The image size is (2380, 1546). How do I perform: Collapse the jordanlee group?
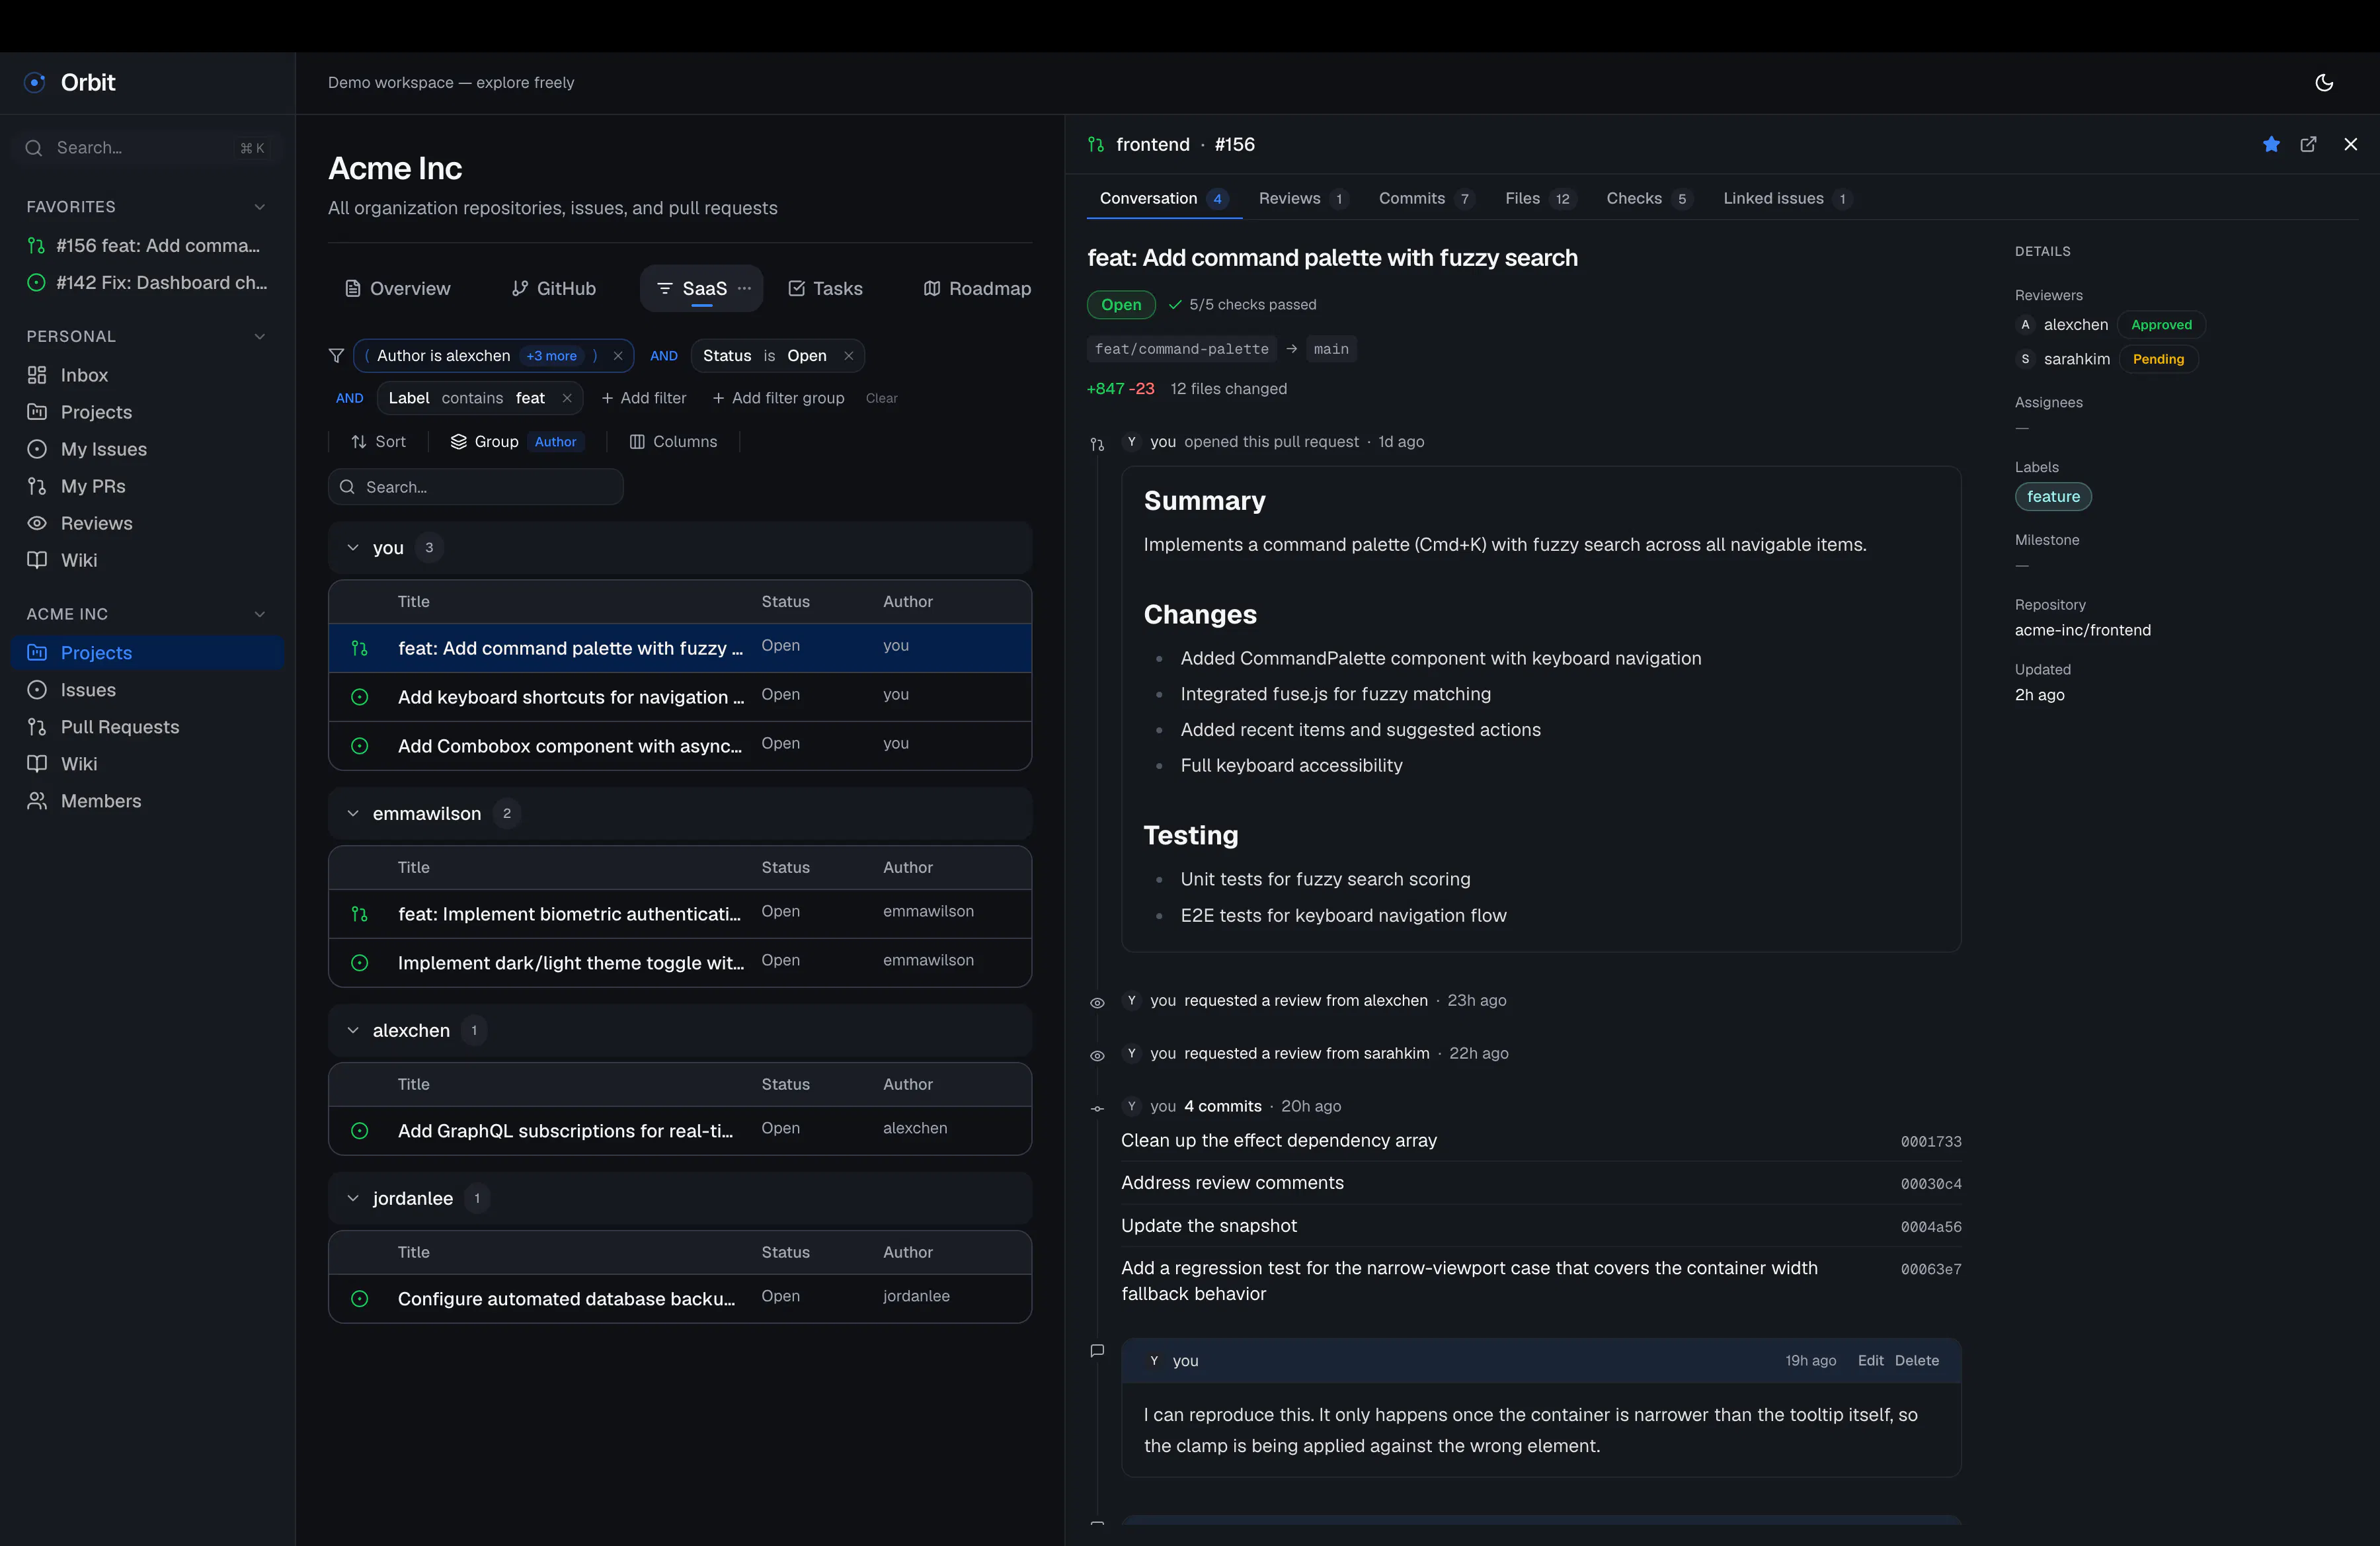(353, 1199)
